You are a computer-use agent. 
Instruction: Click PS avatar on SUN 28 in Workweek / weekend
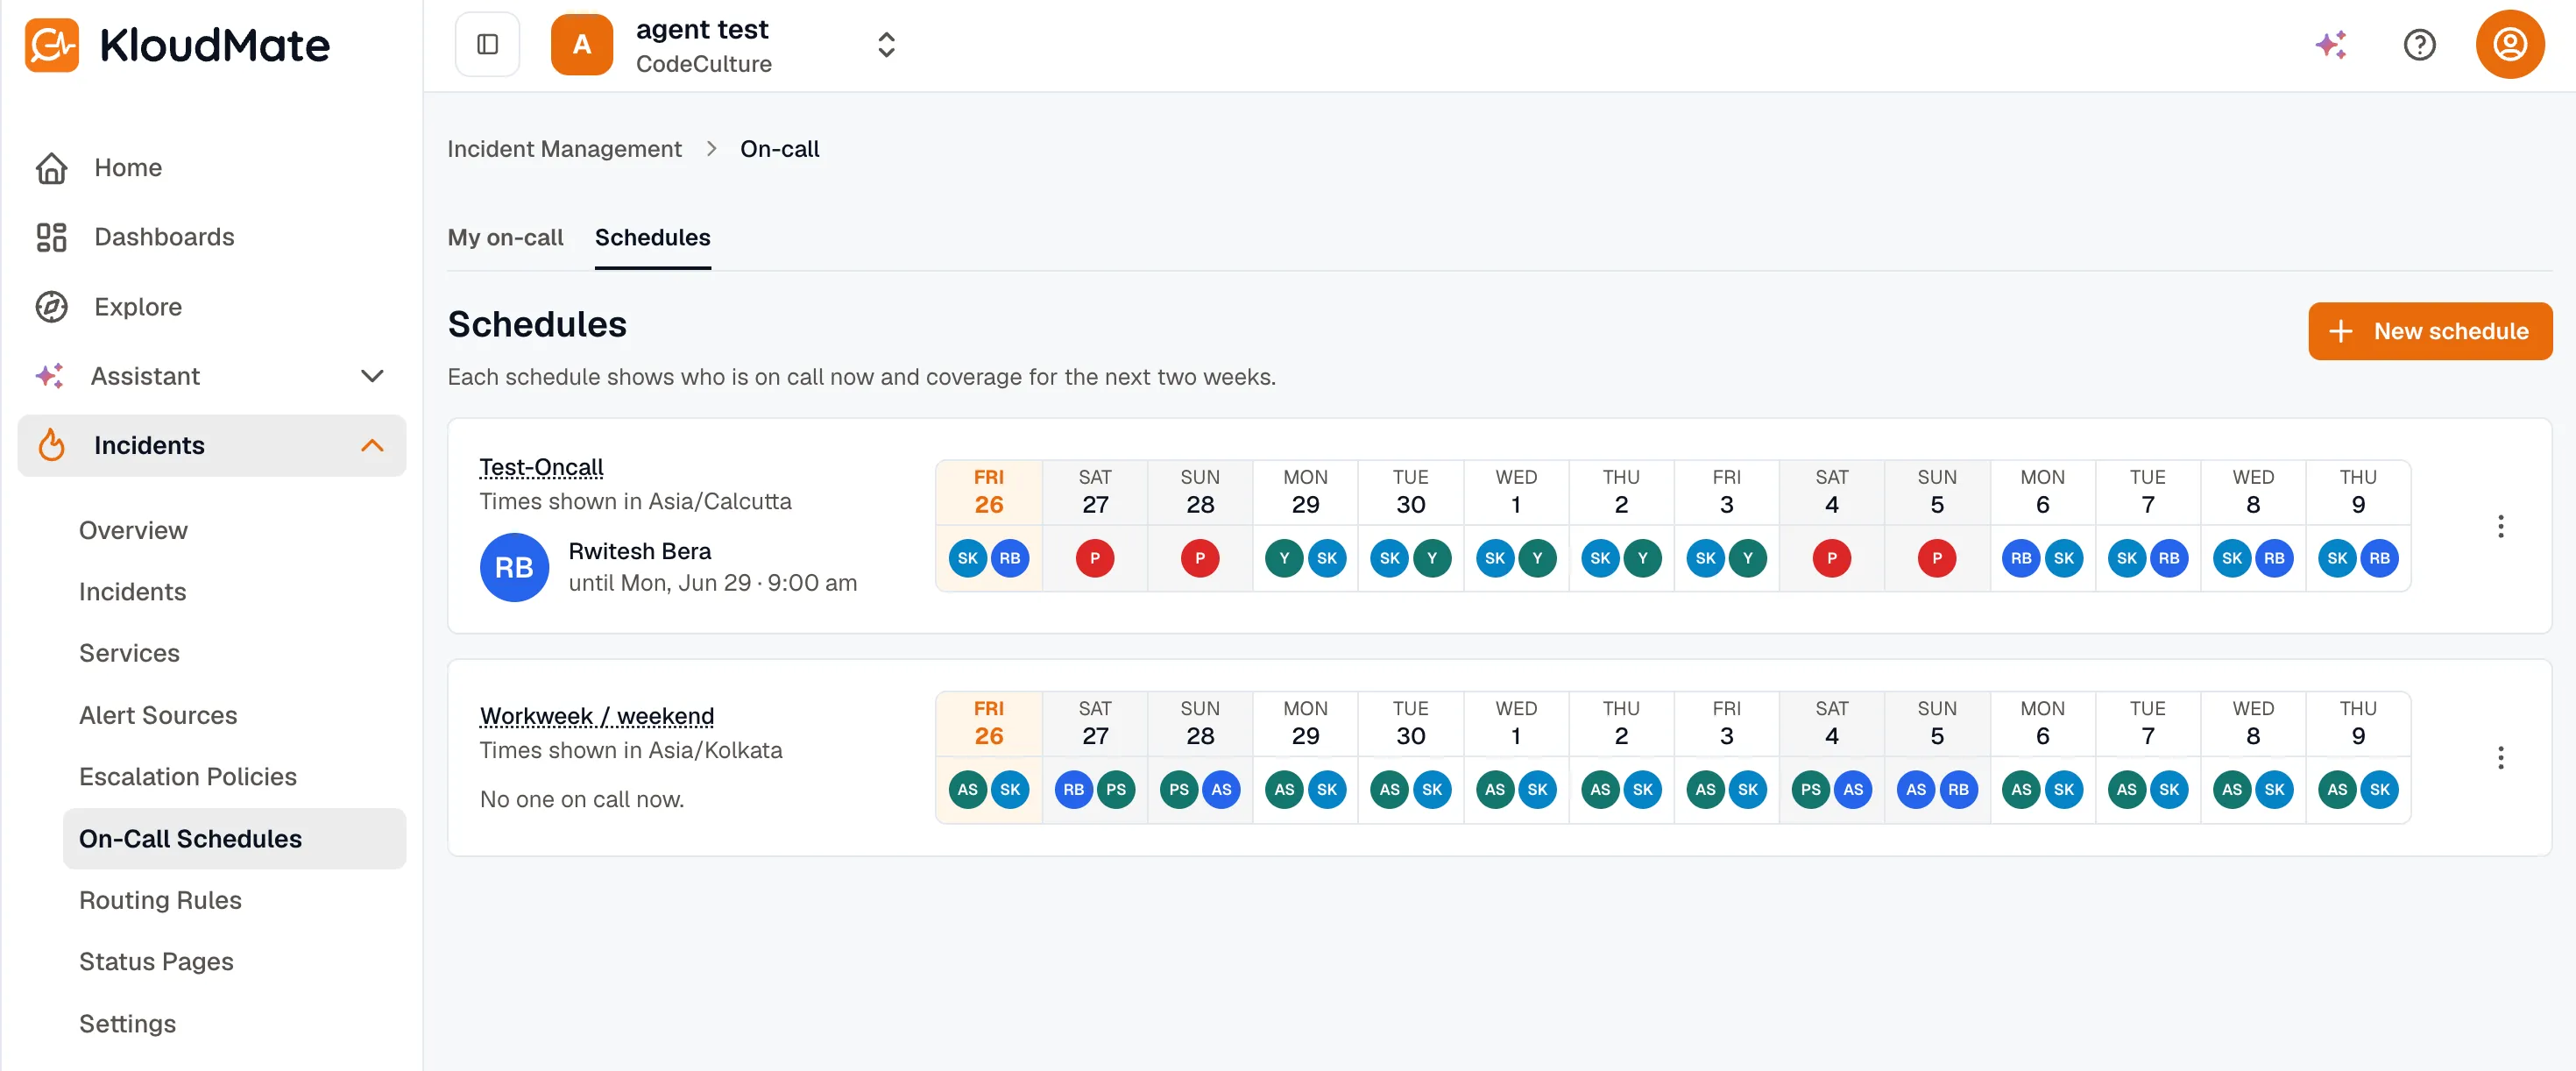click(1179, 789)
